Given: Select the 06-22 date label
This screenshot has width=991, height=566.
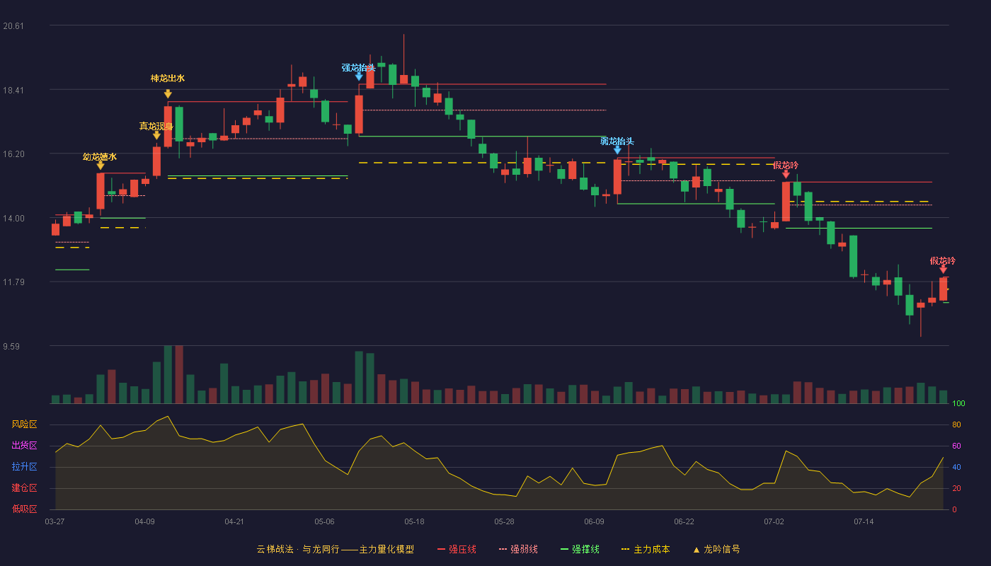Looking at the screenshot, I should pos(684,521).
